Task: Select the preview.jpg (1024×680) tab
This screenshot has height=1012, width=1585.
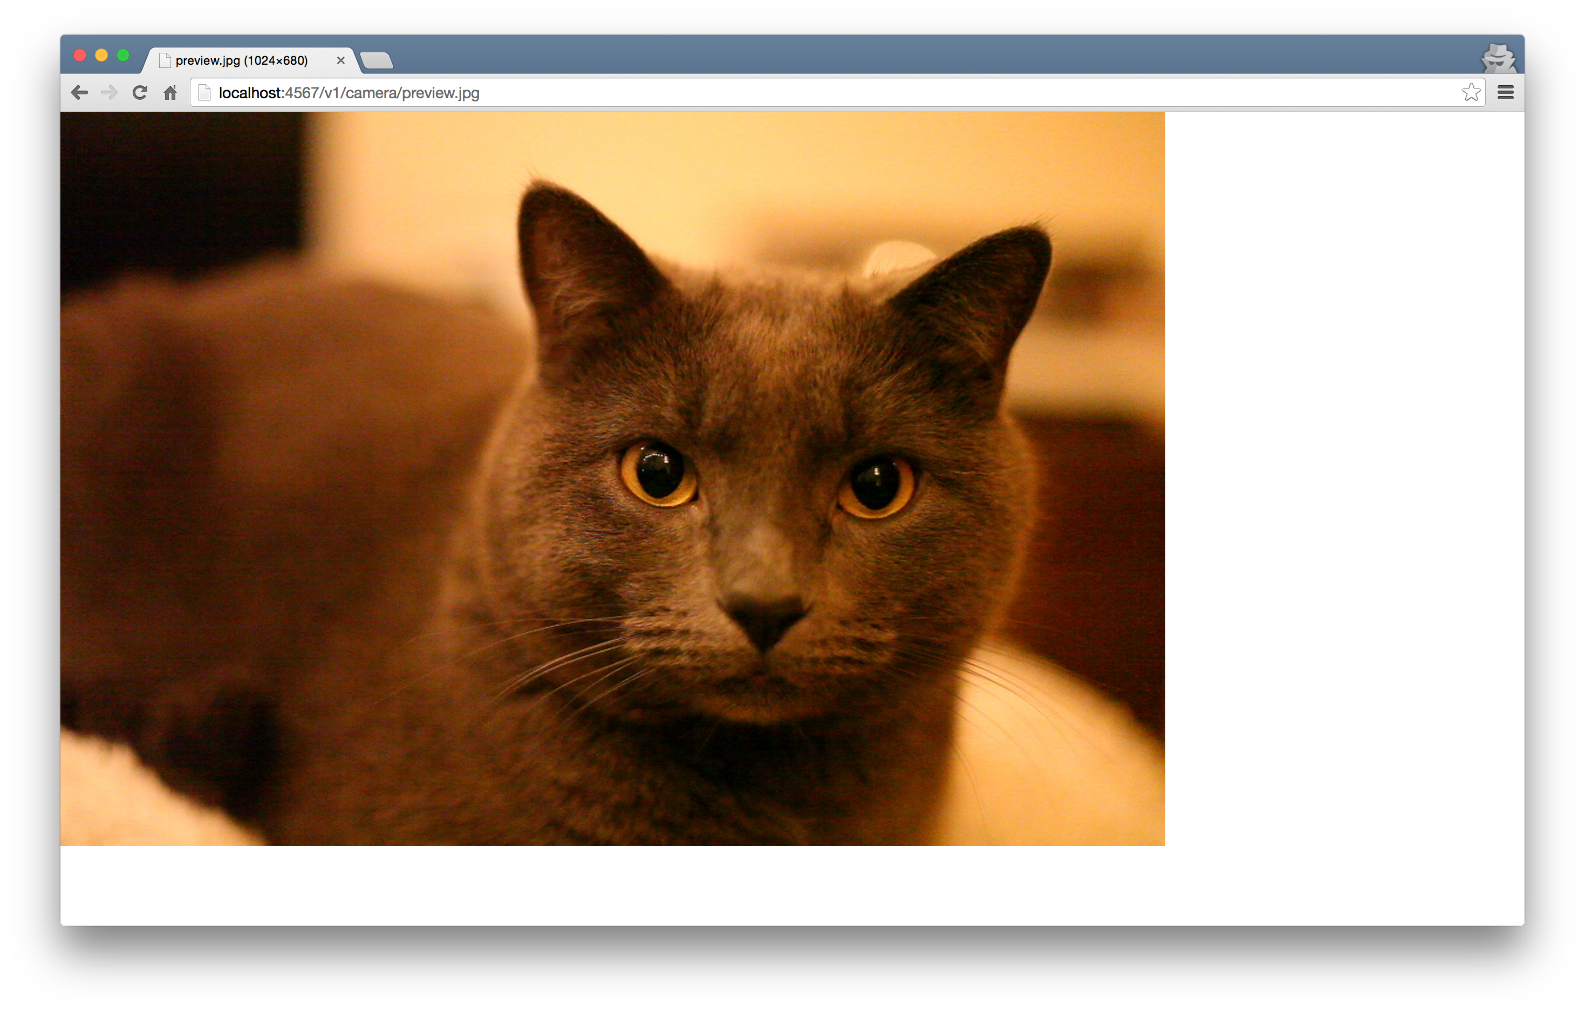Action: (x=242, y=60)
